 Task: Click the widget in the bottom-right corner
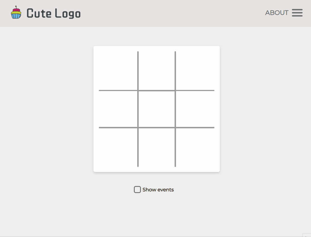[307, 235]
